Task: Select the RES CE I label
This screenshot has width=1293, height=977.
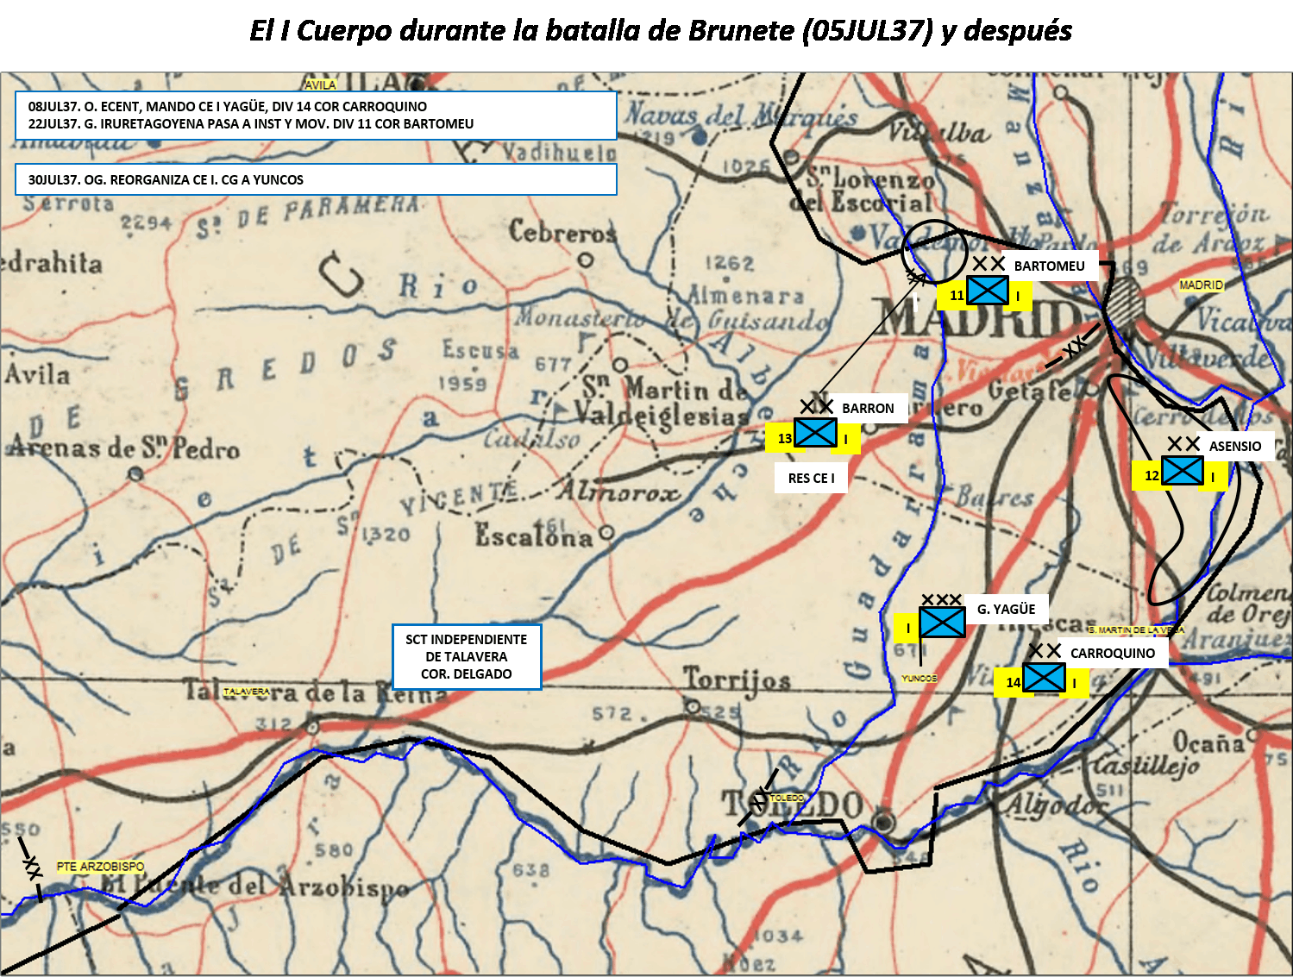Action: pos(811,478)
